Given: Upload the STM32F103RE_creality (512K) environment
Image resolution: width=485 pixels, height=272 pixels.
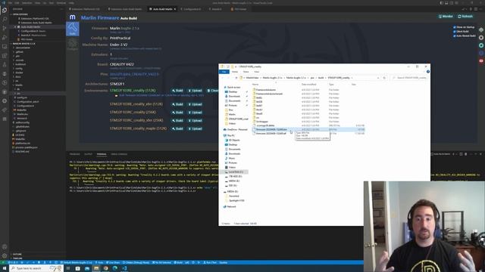Looking at the screenshot, I should tap(196, 91).
